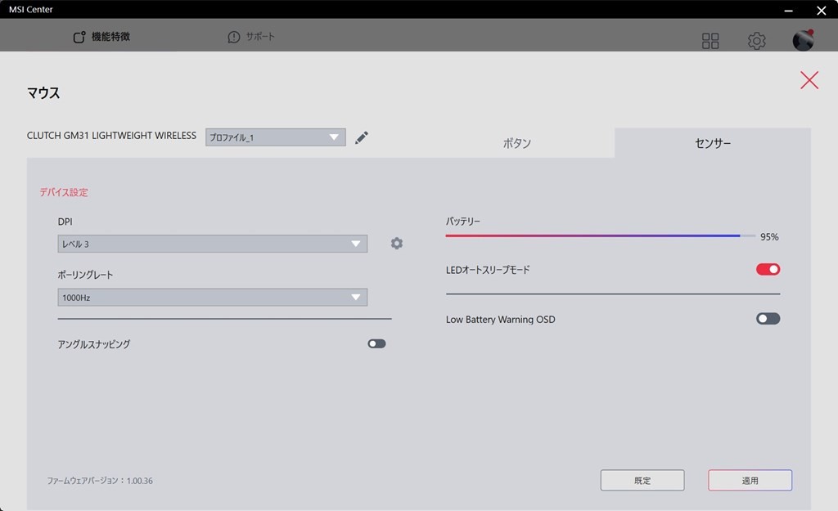838x511 pixels.
Task: Click the 機能特徴 icon in header
Action: click(x=79, y=37)
